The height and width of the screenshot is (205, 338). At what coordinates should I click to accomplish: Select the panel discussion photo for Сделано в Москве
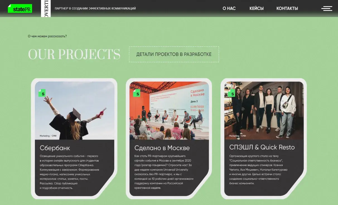169,111
